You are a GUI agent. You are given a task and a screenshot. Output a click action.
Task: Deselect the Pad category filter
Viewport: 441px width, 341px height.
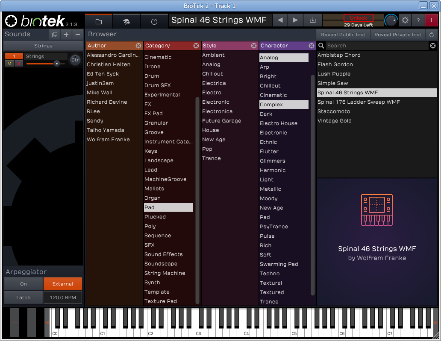click(168, 207)
